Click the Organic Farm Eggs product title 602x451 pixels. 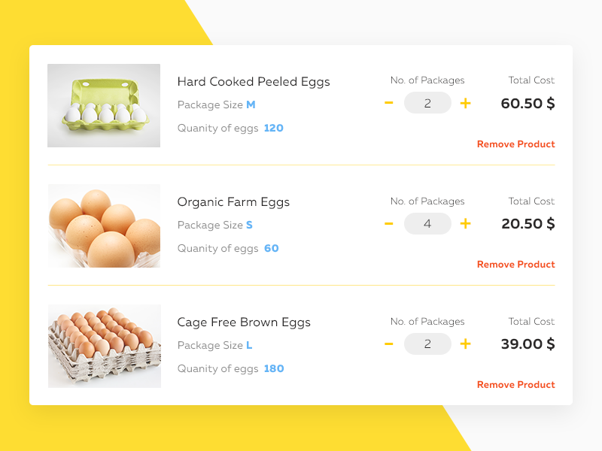tap(234, 201)
